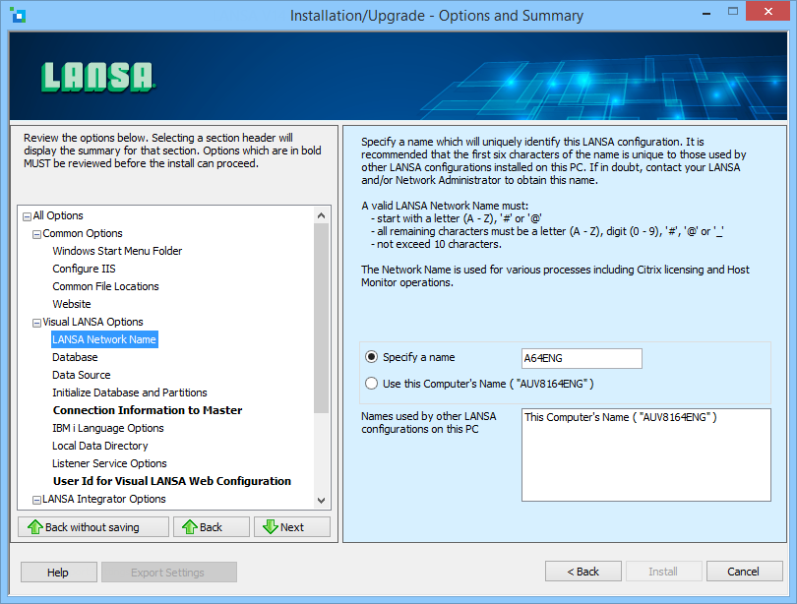Click the options tree scroll up arrow
Screen dimensions: 797x604
(x=321, y=215)
